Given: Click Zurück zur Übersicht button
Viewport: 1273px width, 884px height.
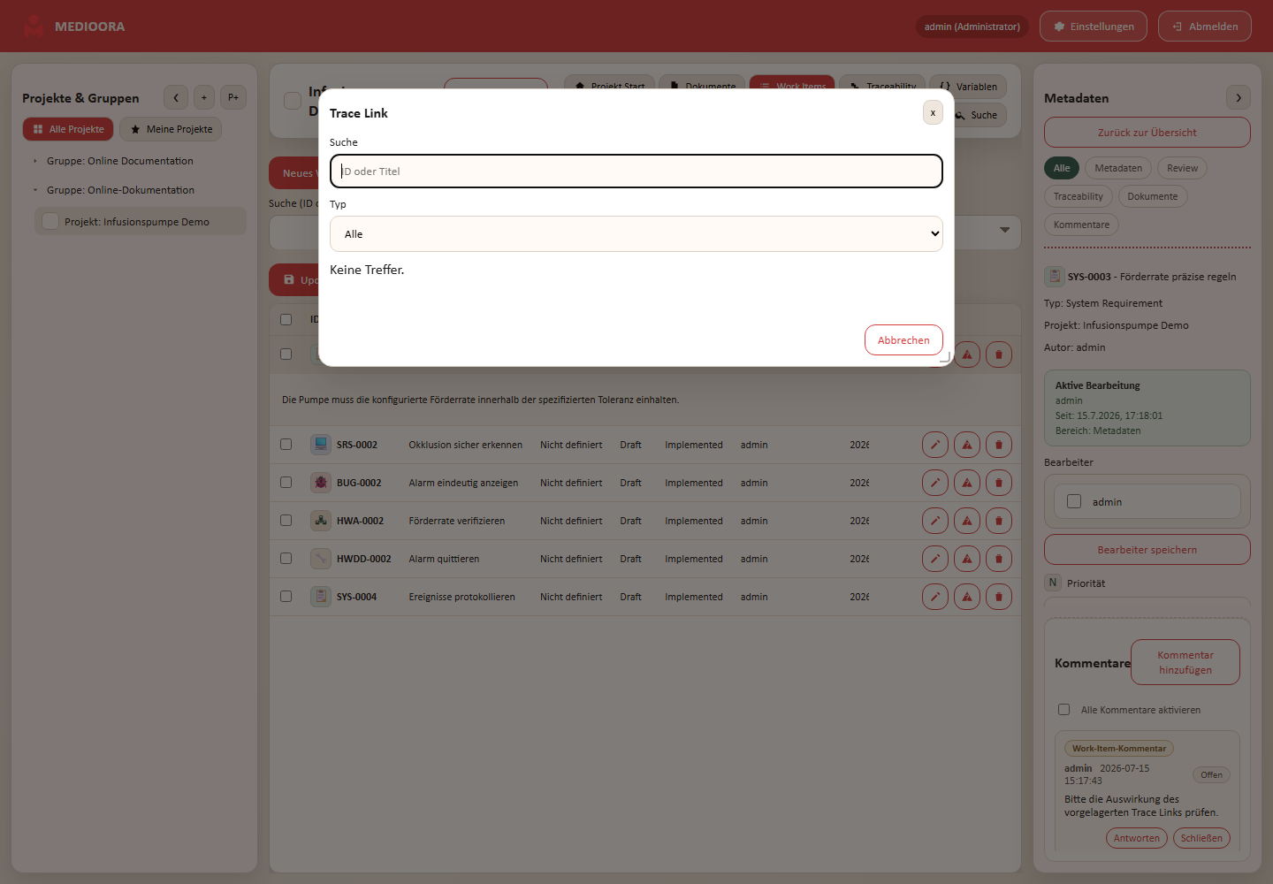Looking at the screenshot, I should 1147,133.
